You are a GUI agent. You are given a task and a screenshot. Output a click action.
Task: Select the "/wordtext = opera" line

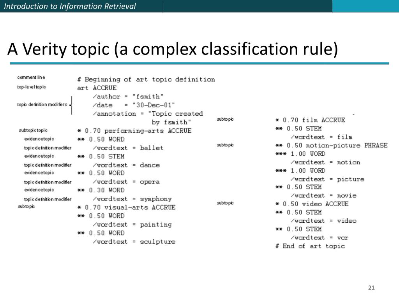(x=126, y=182)
